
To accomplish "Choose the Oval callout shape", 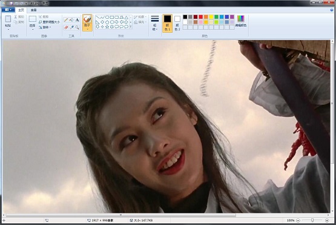I will (122, 27).
